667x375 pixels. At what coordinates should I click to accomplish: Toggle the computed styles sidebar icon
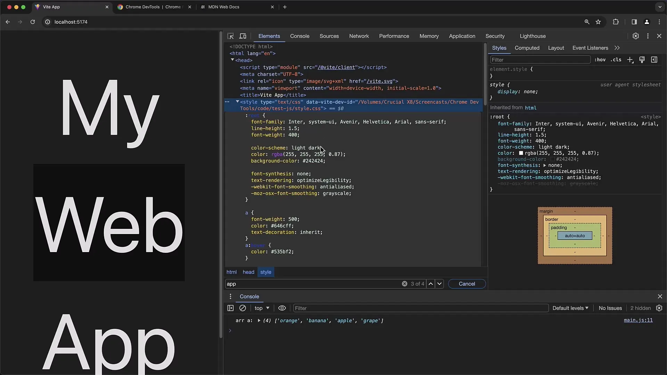click(654, 60)
